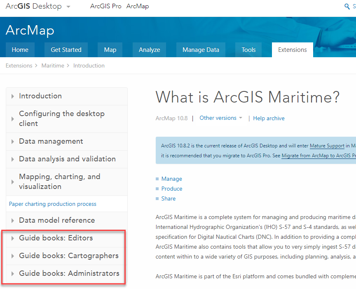Switch to the Home tab
Screen dimensions: 356x289
tap(20, 49)
